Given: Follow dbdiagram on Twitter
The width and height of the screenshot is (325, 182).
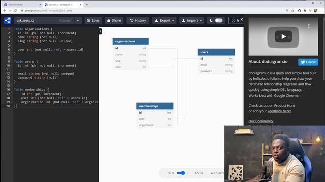Looking at the screenshot, I should (308, 62).
